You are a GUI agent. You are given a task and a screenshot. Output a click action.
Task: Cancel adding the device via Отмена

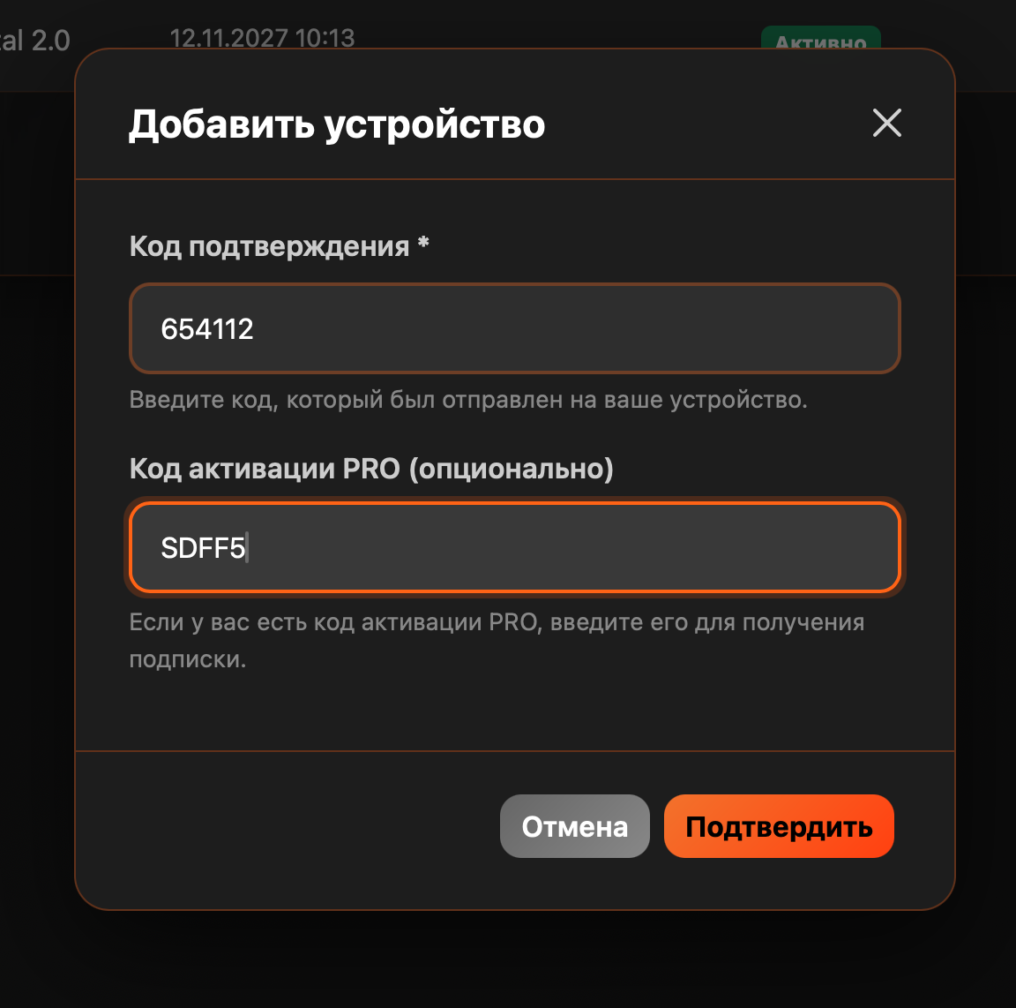pos(574,826)
